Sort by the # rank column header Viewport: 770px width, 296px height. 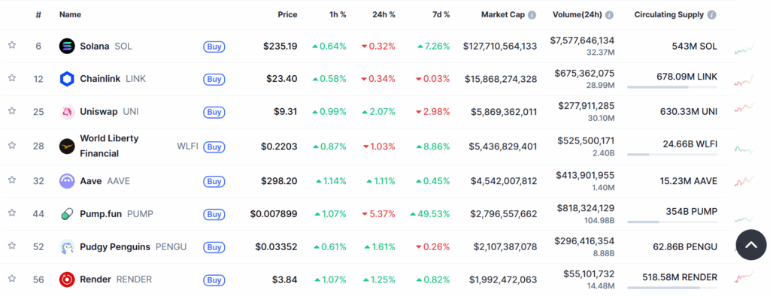(x=38, y=15)
